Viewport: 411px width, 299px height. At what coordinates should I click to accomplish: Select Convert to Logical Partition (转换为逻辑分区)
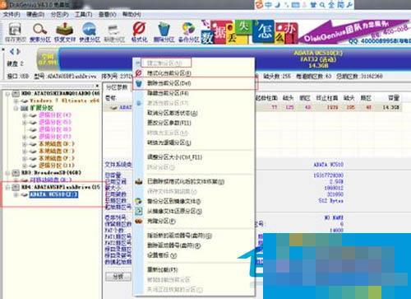pyautogui.click(x=169, y=142)
